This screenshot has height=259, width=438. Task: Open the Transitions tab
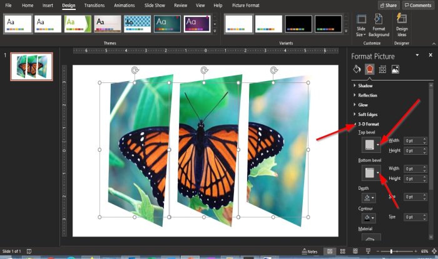click(x=94, y=5)
